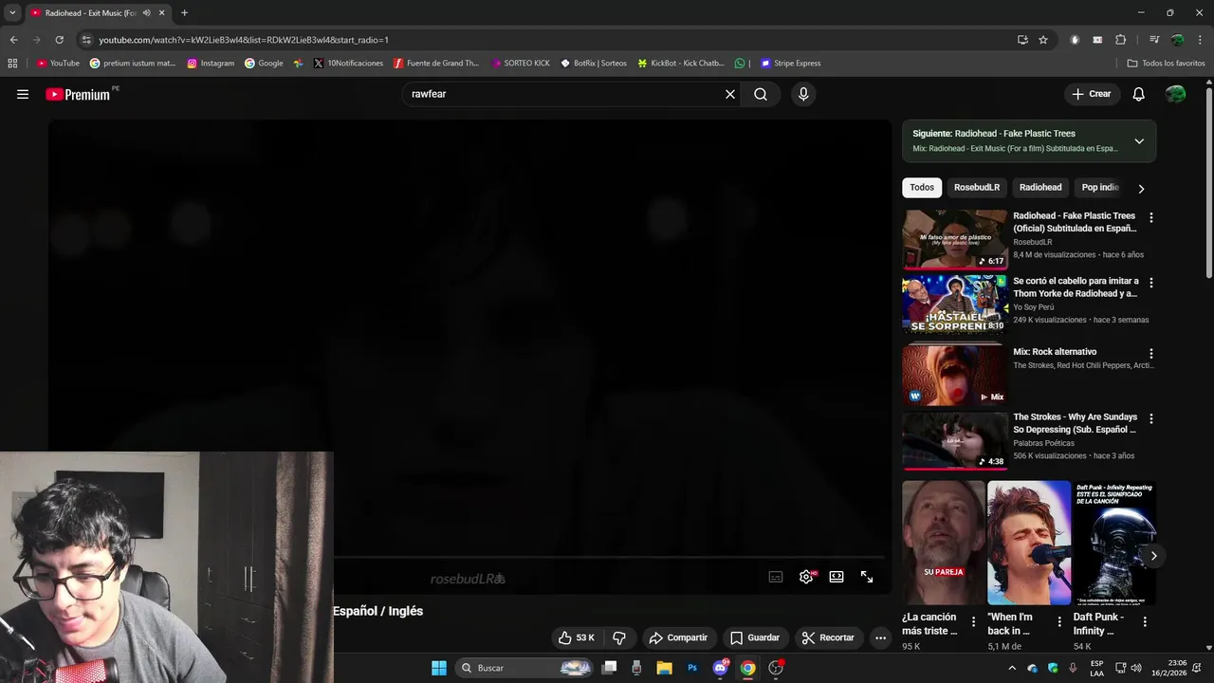Enter fullscreen on the video player
This screenshot has height=683, width=1214.
coord(867,577)
